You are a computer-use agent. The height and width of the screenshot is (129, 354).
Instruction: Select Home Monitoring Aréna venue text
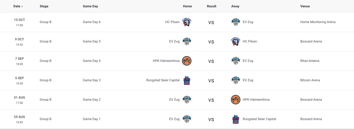click(x=318, y=22)
